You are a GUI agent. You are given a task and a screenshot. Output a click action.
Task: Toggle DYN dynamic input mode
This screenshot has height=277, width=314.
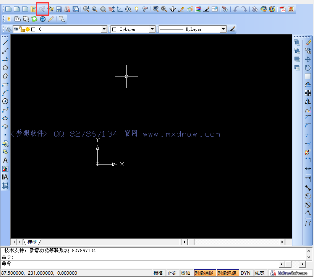pyautogui.click(x=246, y=273)
